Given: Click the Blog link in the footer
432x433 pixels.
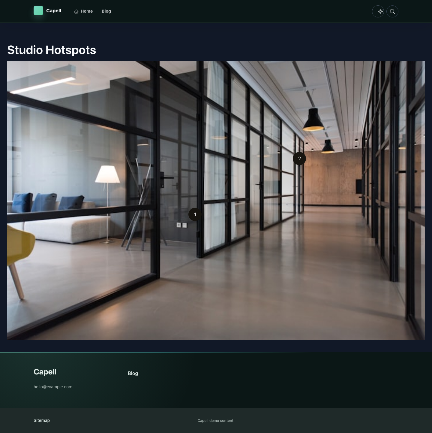Looking at the screenshot, I should [133, 373].
